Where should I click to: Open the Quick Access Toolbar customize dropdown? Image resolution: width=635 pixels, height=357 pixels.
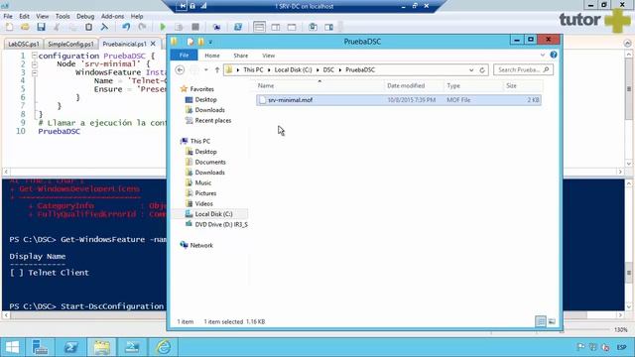(x=210, y=42)
